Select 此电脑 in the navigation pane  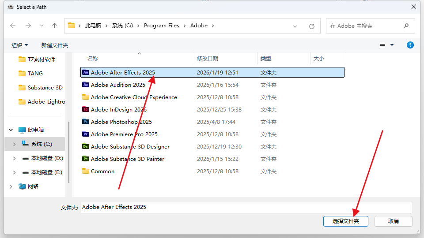coord(31,130)
